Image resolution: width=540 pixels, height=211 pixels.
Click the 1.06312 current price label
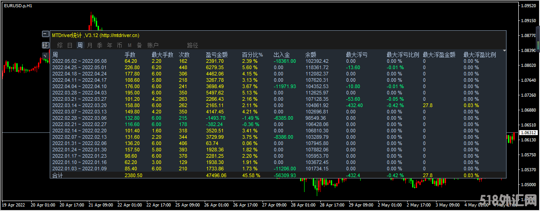[x=525, y=133]
